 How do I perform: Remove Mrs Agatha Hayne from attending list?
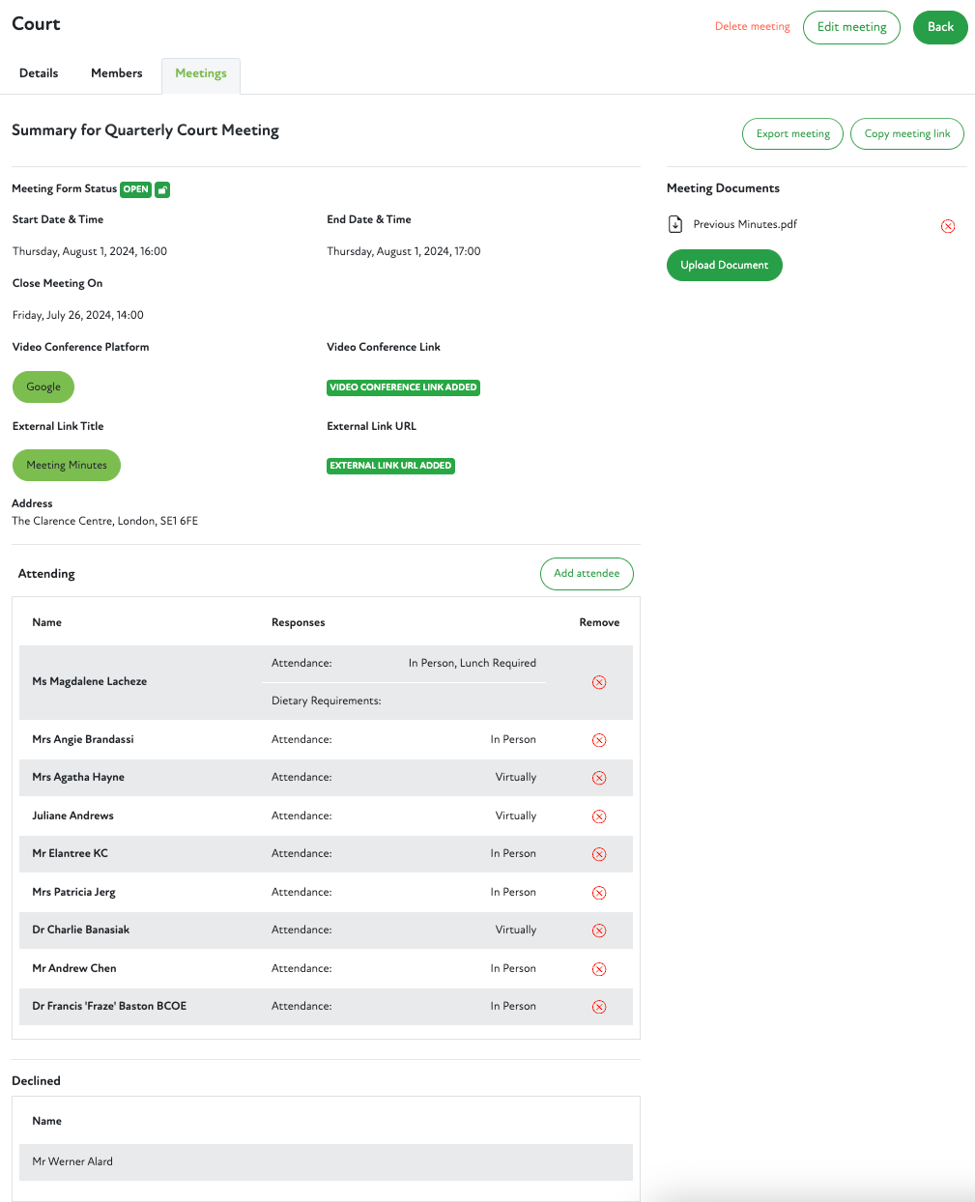[599, 778]
